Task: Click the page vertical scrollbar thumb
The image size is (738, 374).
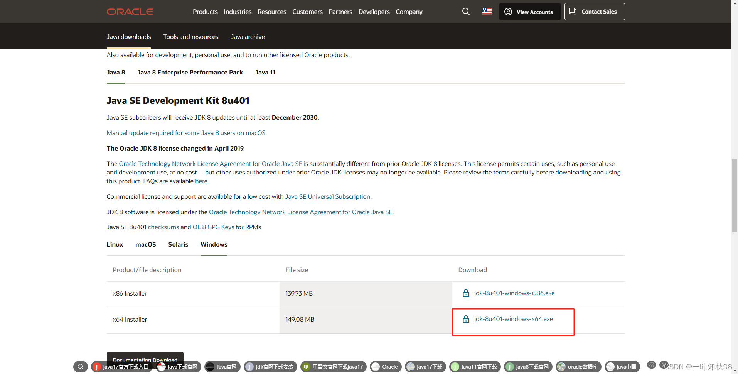Action: (x=735, y=196)
